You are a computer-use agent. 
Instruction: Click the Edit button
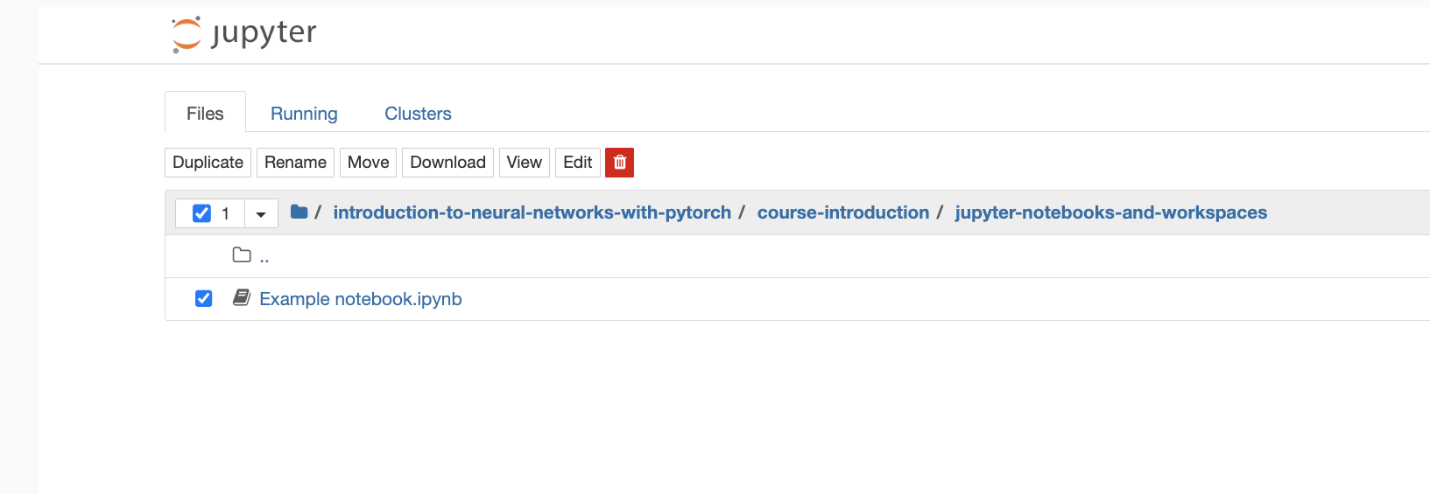[577, 163]
